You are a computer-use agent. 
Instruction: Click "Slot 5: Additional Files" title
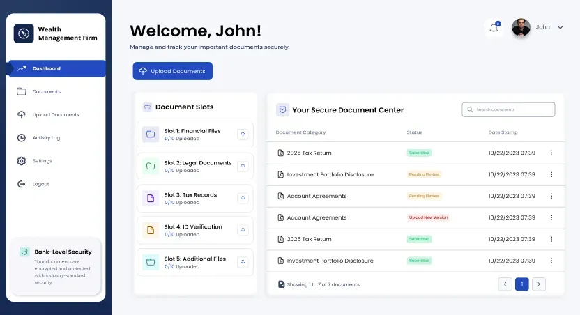(x=195, y=259)
